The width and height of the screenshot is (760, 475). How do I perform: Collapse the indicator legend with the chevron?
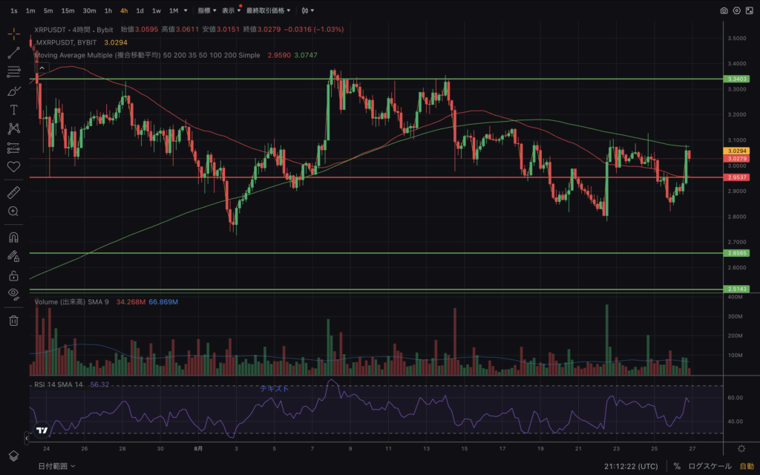(42, 68)
